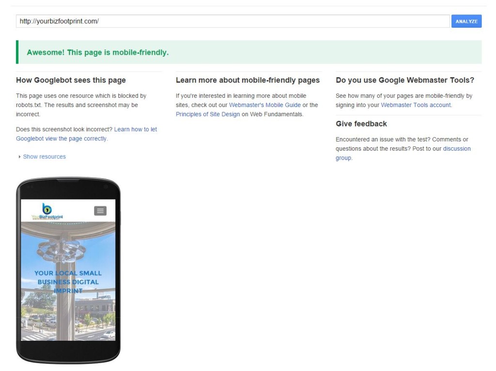Image resolution: width=496 pixels, height=371 pixels.
Task: Expand the Show resources disclosure
Action: (x=42, y=156)
